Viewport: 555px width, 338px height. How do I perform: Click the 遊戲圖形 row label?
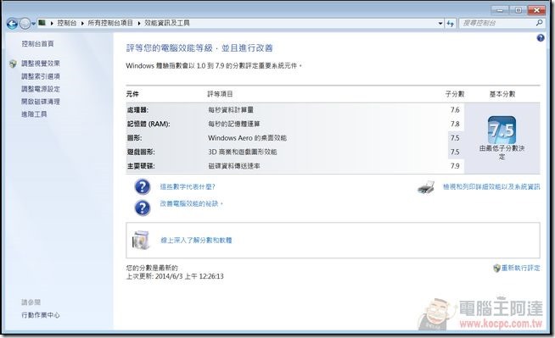click(141, 152)
